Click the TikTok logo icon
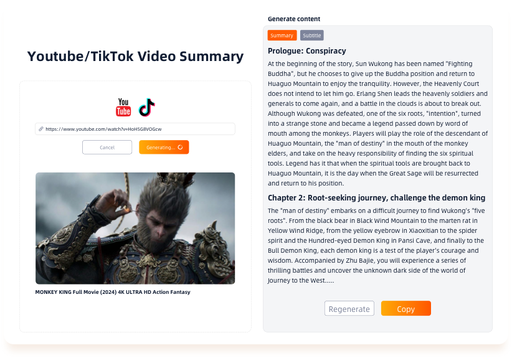This screenshot has width=512, height=358. coord(146,107)
